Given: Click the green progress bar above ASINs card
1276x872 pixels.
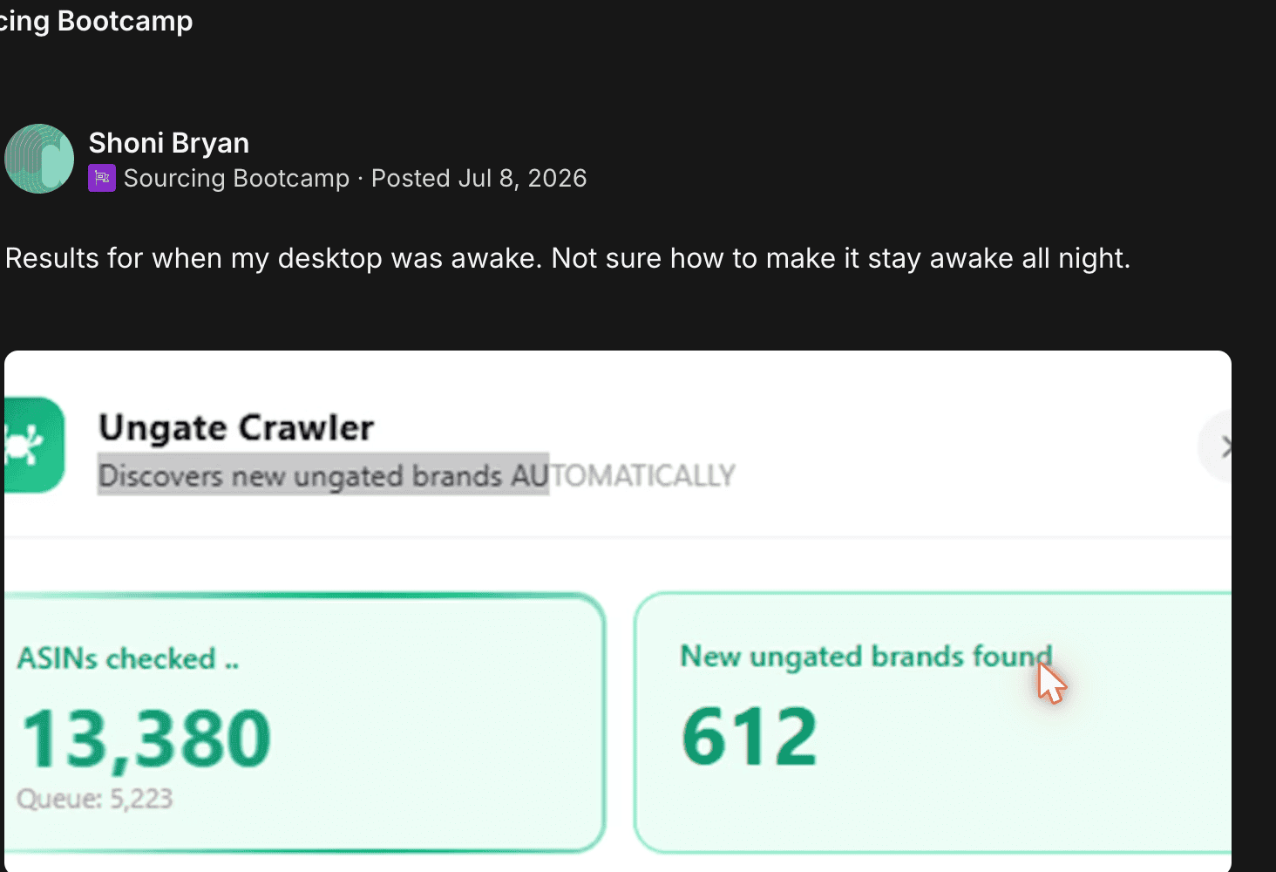Looking at the screenshot, I should tap(303, 596).
